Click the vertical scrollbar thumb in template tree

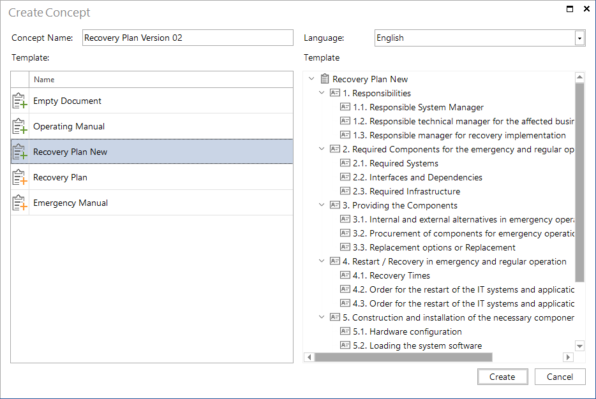tap(579, 182)
